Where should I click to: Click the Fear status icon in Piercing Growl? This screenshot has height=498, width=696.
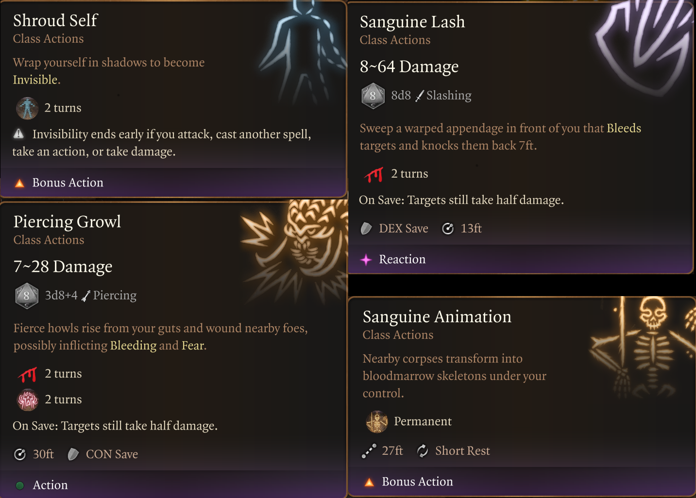click(28, 400)
